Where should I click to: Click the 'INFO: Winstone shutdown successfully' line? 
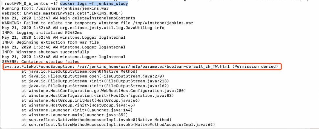pos(46,52)
